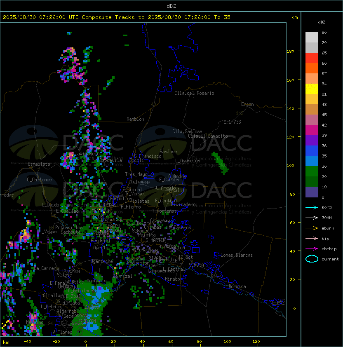
Task: Pick the slate-purple bottom swatch in legend
Action: click(x=312, y=192)
